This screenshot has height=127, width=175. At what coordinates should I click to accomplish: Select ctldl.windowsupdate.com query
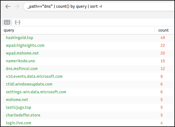point(29,84)
